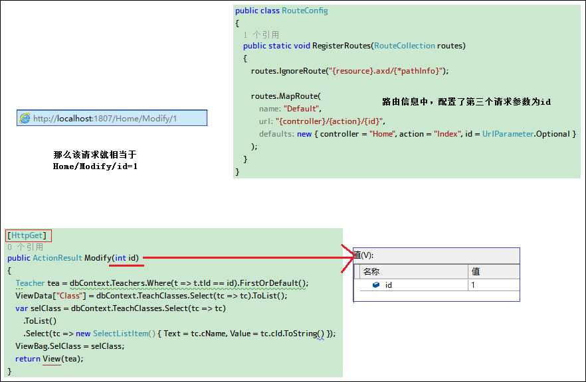Image resolution: width=586 pixels, height=382 pixels.
Task: Click the routes.IgnoreRoute line
Action: 349,71
